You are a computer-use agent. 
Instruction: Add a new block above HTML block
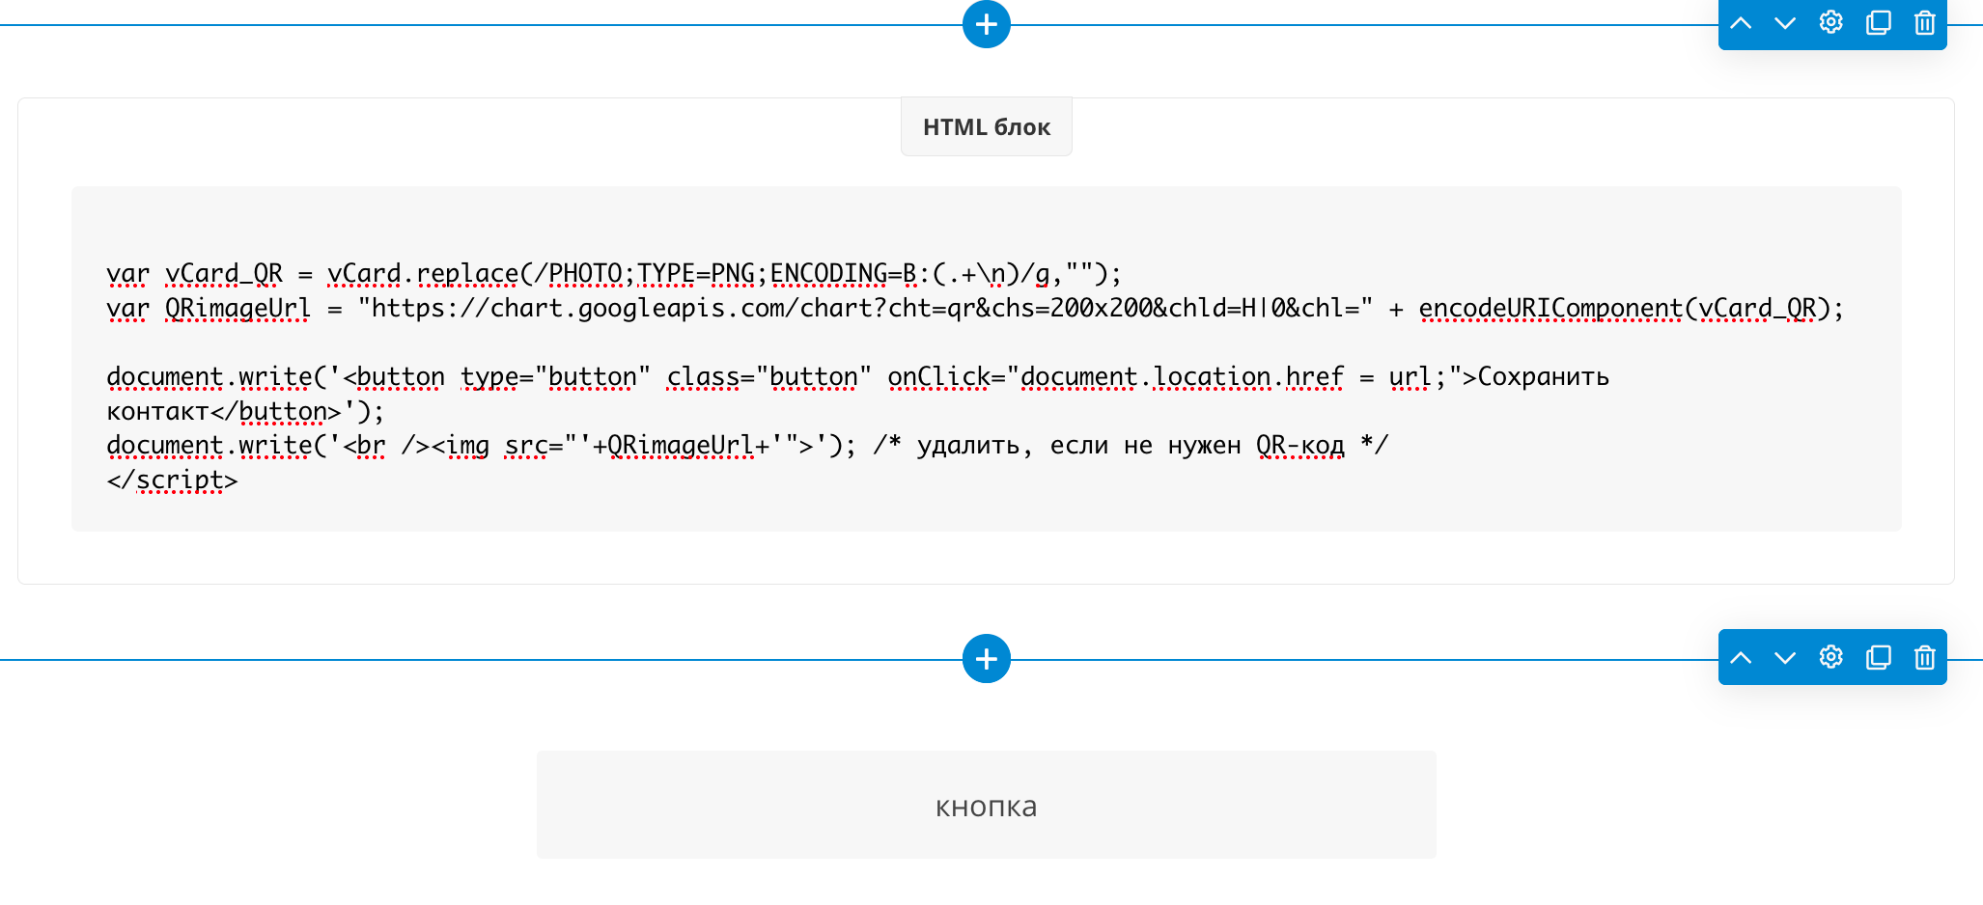coord(986,24)
